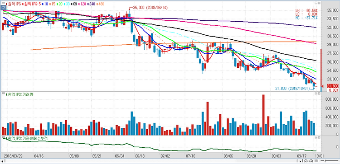Select the 원익IPS candlestick legend entry

(14, 4)
